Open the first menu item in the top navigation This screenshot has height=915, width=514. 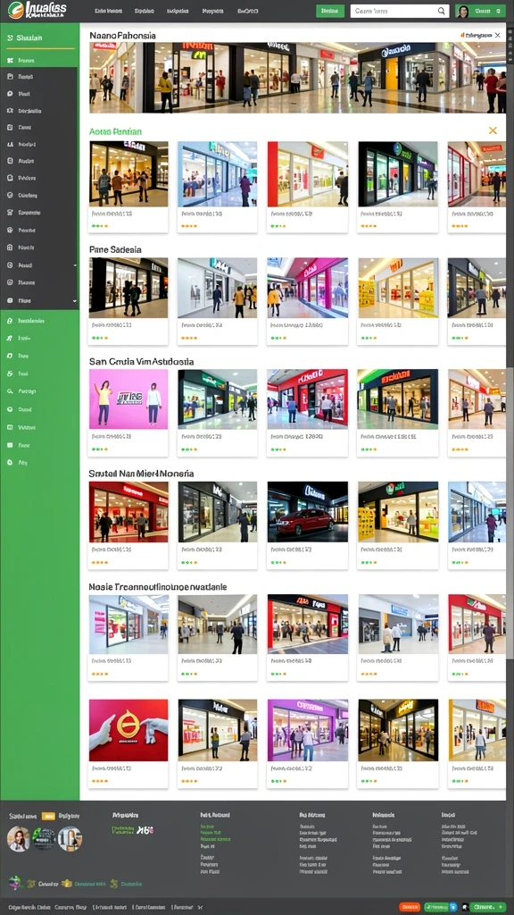108,11
